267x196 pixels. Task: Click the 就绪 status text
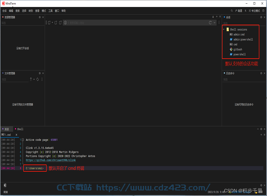6,192
